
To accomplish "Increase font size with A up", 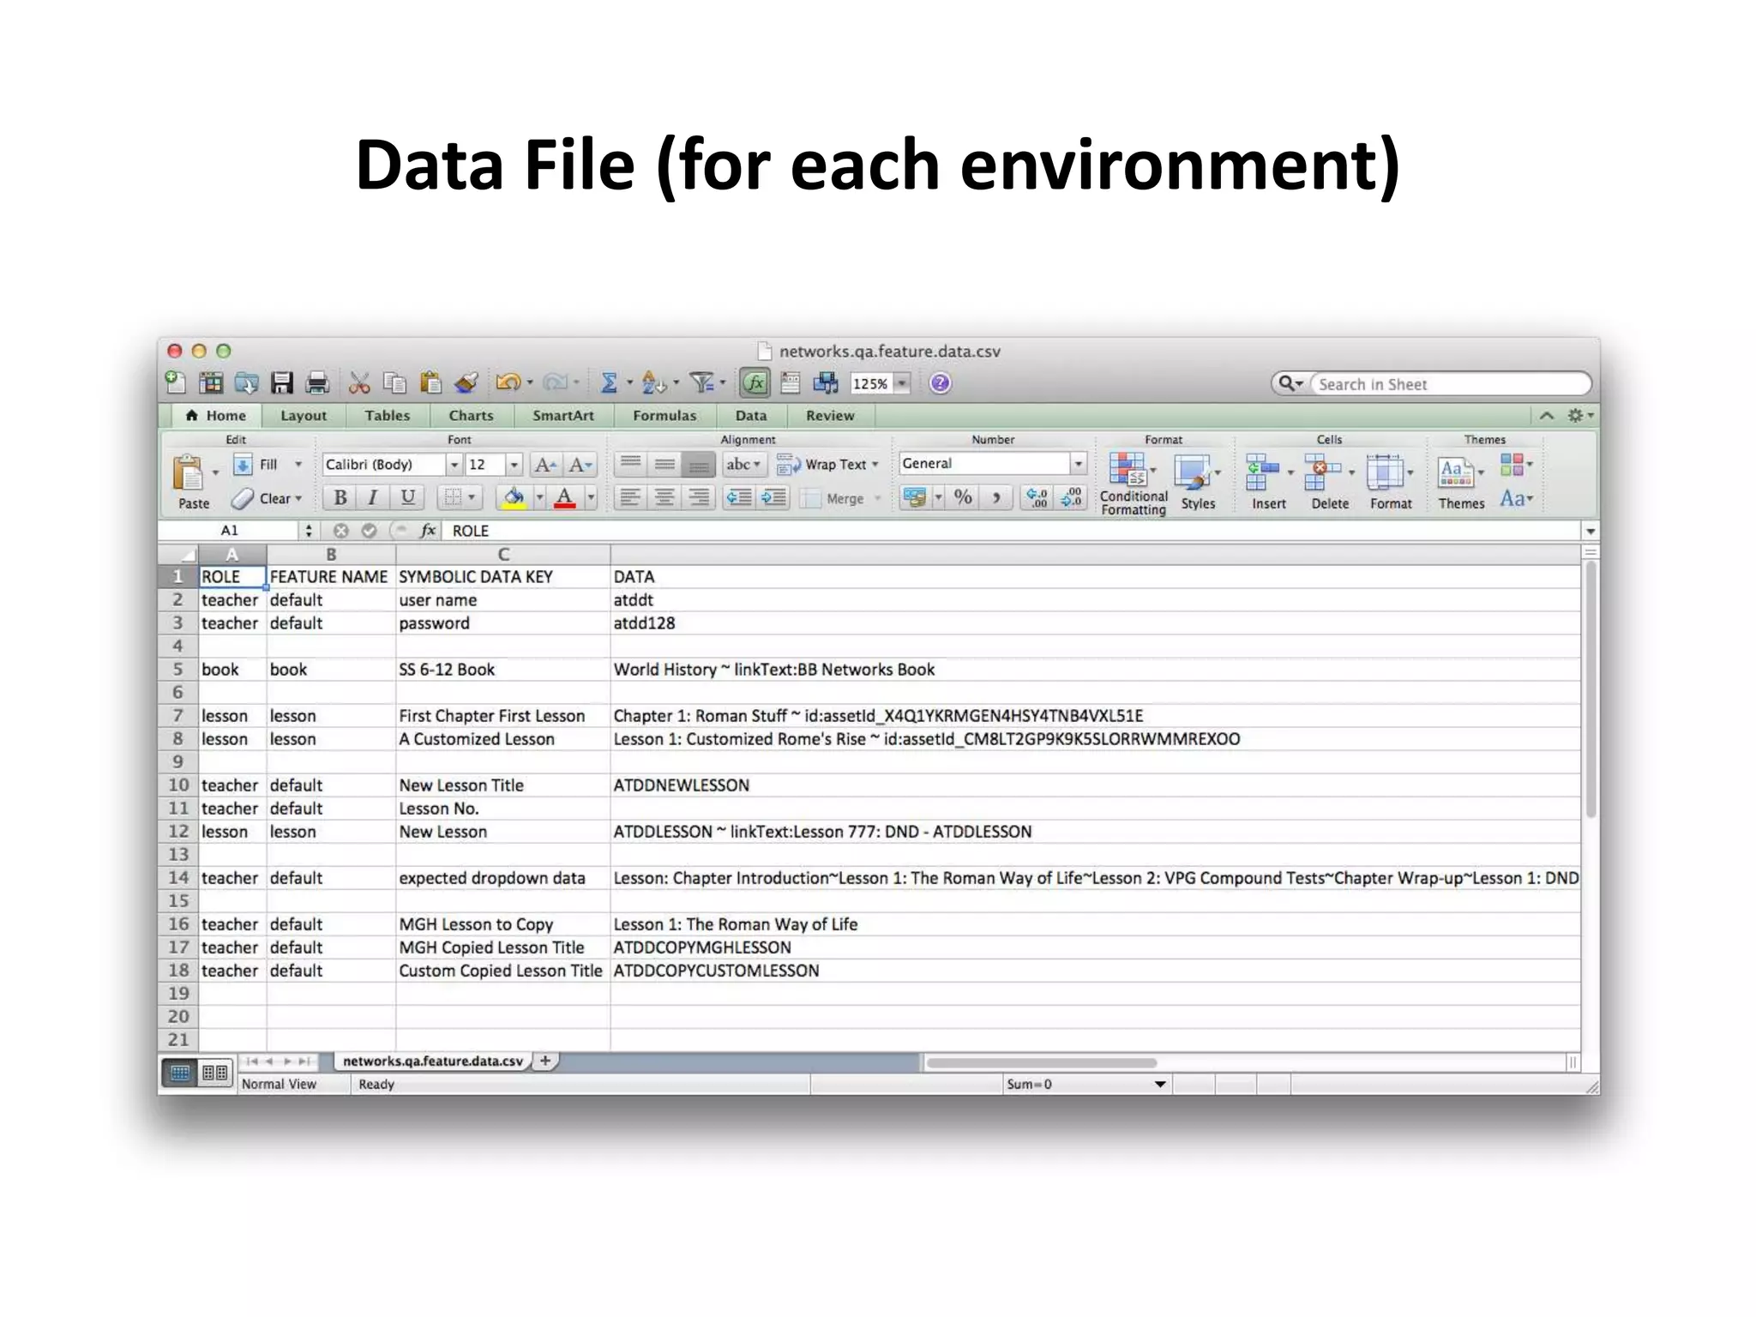I will pyautogui.click(x=545, y=465).
